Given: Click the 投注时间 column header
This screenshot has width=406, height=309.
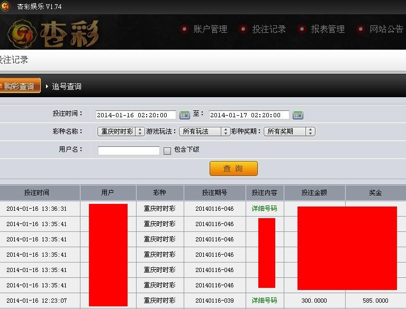Looking at the screenshot, I should 40,192.
